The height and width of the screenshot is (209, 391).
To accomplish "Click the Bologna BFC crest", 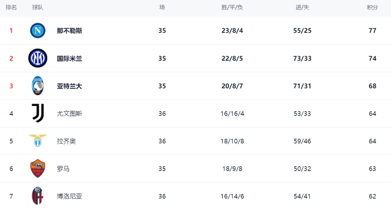I will click(x=37, y=196).
